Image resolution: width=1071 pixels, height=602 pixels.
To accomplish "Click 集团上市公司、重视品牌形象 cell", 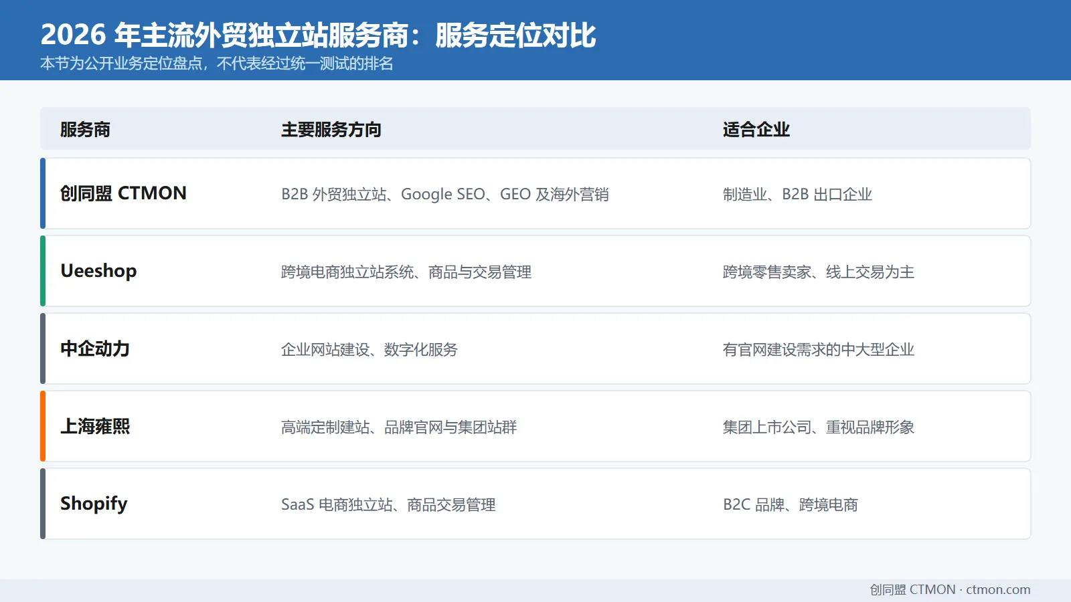I will 819,427.
